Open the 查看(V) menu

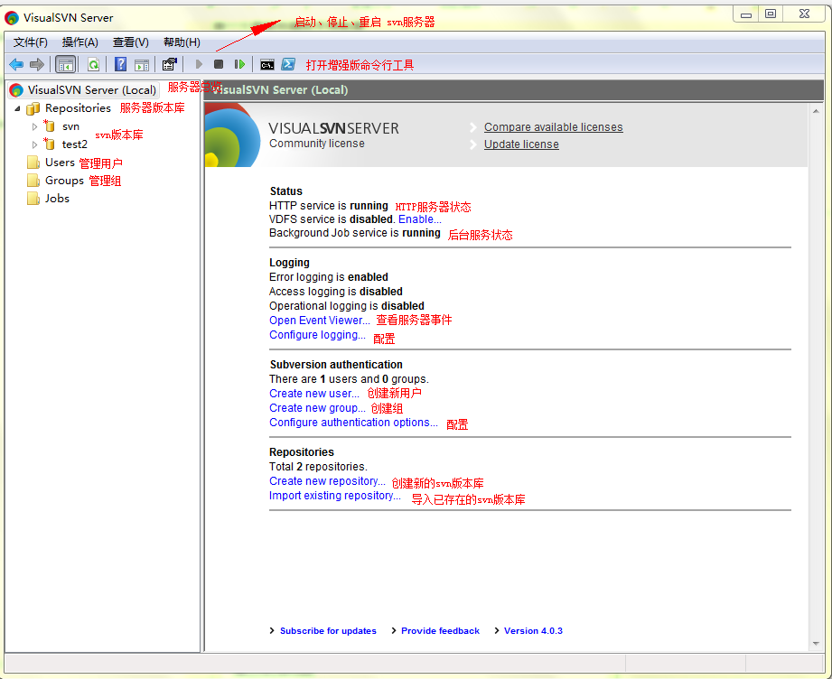coord(130,42)
